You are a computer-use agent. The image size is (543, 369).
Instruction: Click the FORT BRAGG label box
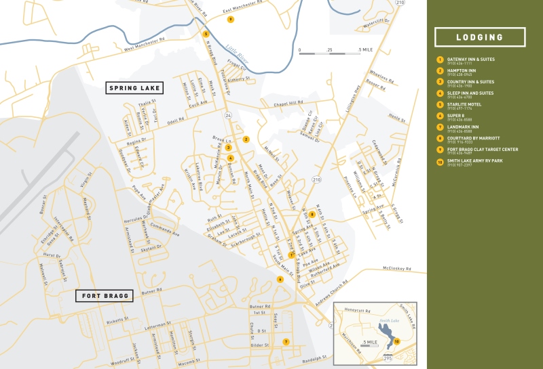(x=105, y=296)
